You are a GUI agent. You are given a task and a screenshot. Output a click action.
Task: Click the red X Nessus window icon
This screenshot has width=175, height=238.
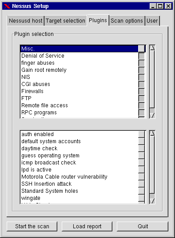[7, 6]
